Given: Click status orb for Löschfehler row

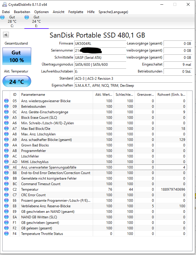Looking at the screenshot, I should 6,156.
